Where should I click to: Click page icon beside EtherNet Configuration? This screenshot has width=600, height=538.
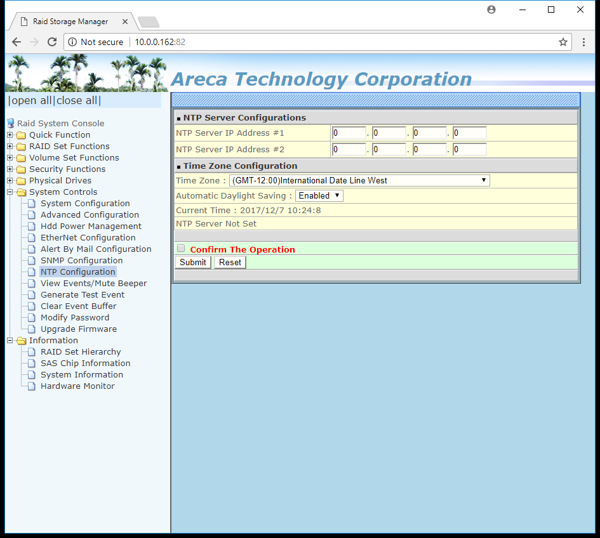[32, 238]
